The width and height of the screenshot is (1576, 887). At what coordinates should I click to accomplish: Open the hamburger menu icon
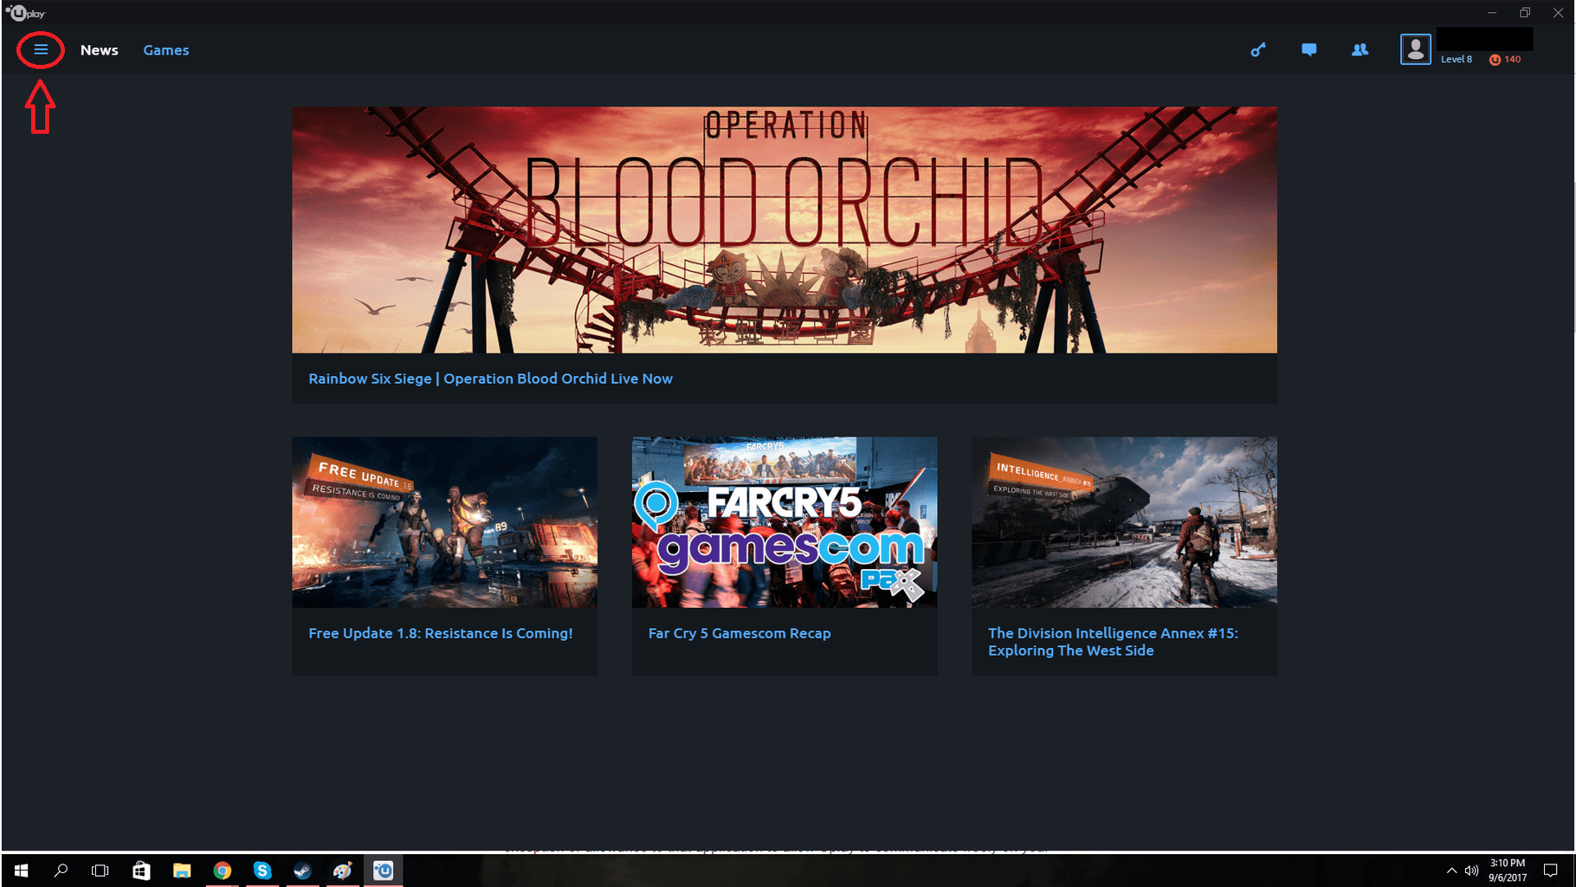41,49
